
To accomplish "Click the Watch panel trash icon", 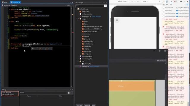I will tap(69, 93).
